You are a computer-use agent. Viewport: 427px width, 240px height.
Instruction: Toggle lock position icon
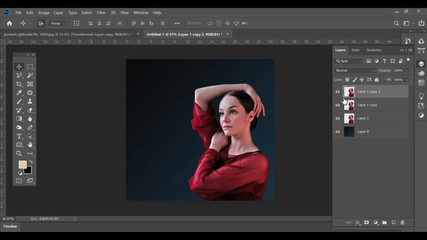pyautogui.click(x=362, y=80)
